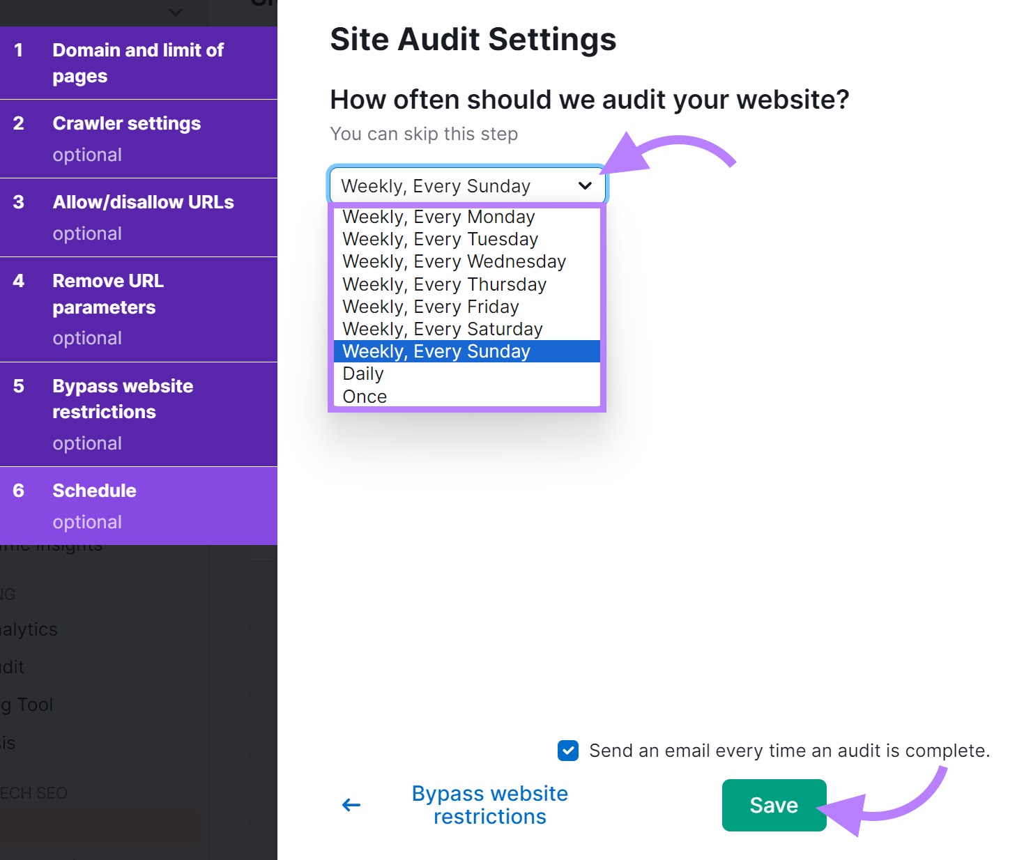This screenshot has width=1024, height=860.
Task: Go to Allow/disallow URLs step
Action: pos(138,217)
